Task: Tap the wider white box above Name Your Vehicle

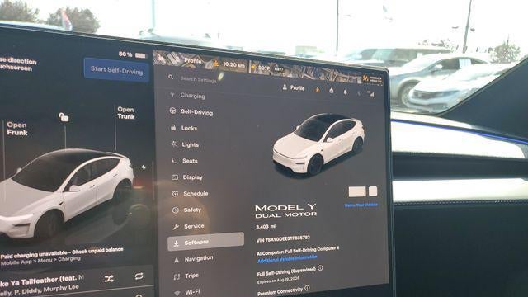Action: [x=357, y=191]
